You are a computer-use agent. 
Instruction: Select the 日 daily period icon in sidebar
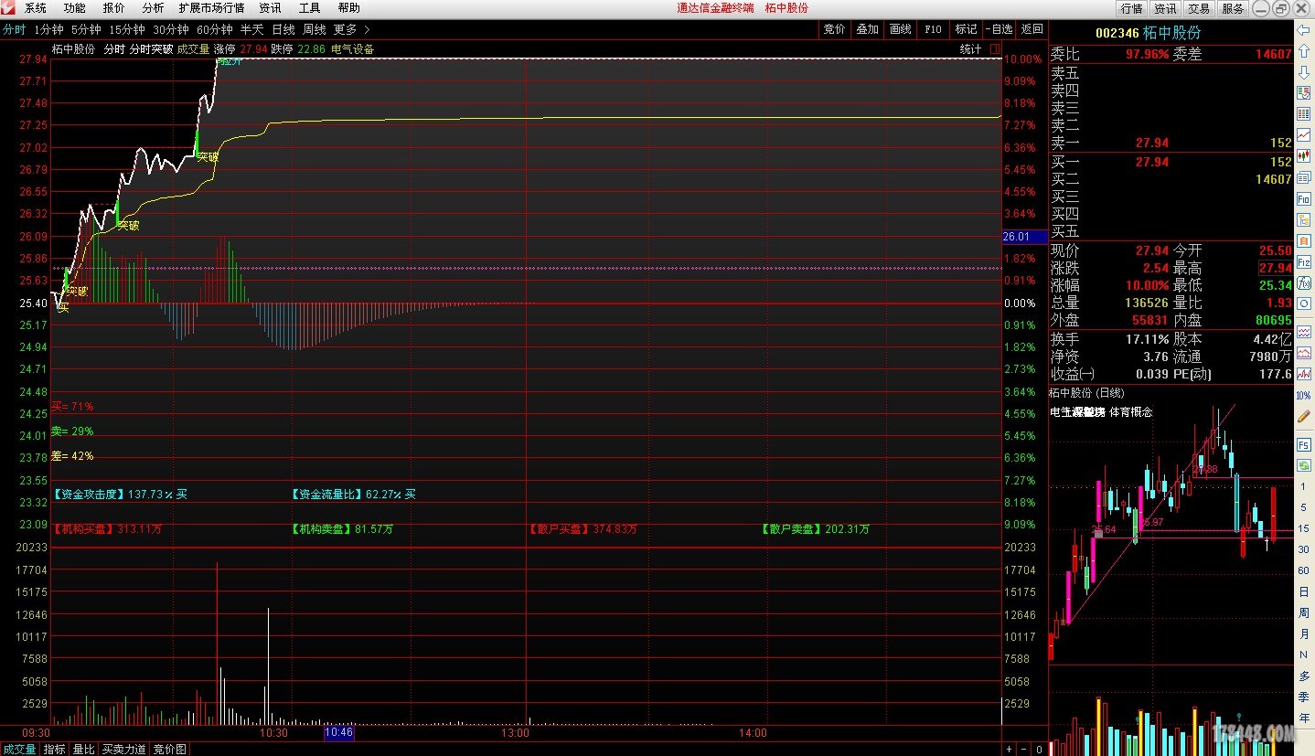[1303, 591]
